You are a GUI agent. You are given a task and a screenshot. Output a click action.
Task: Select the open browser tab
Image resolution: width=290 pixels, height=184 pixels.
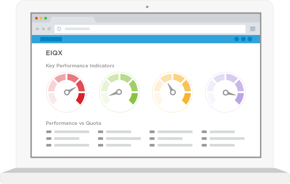[73, 19]
